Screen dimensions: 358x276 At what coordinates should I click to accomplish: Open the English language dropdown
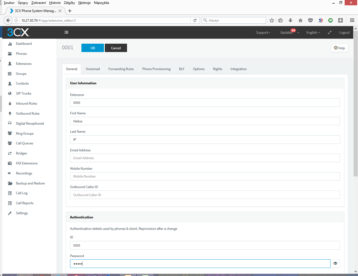pyautogui.click(x=313, y=33)
